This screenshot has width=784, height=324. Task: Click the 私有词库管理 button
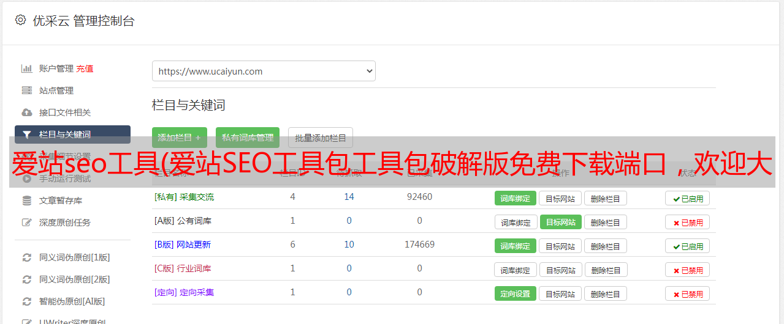pyautogui.click(x=248, y=138)
